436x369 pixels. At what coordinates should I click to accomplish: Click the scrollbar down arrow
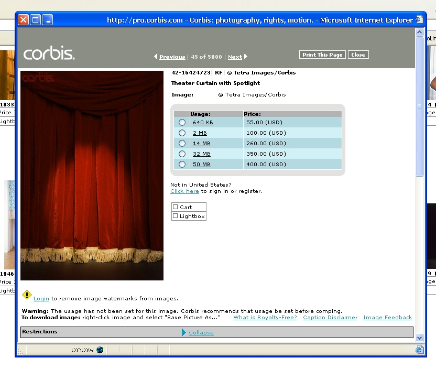coord(419,338)
